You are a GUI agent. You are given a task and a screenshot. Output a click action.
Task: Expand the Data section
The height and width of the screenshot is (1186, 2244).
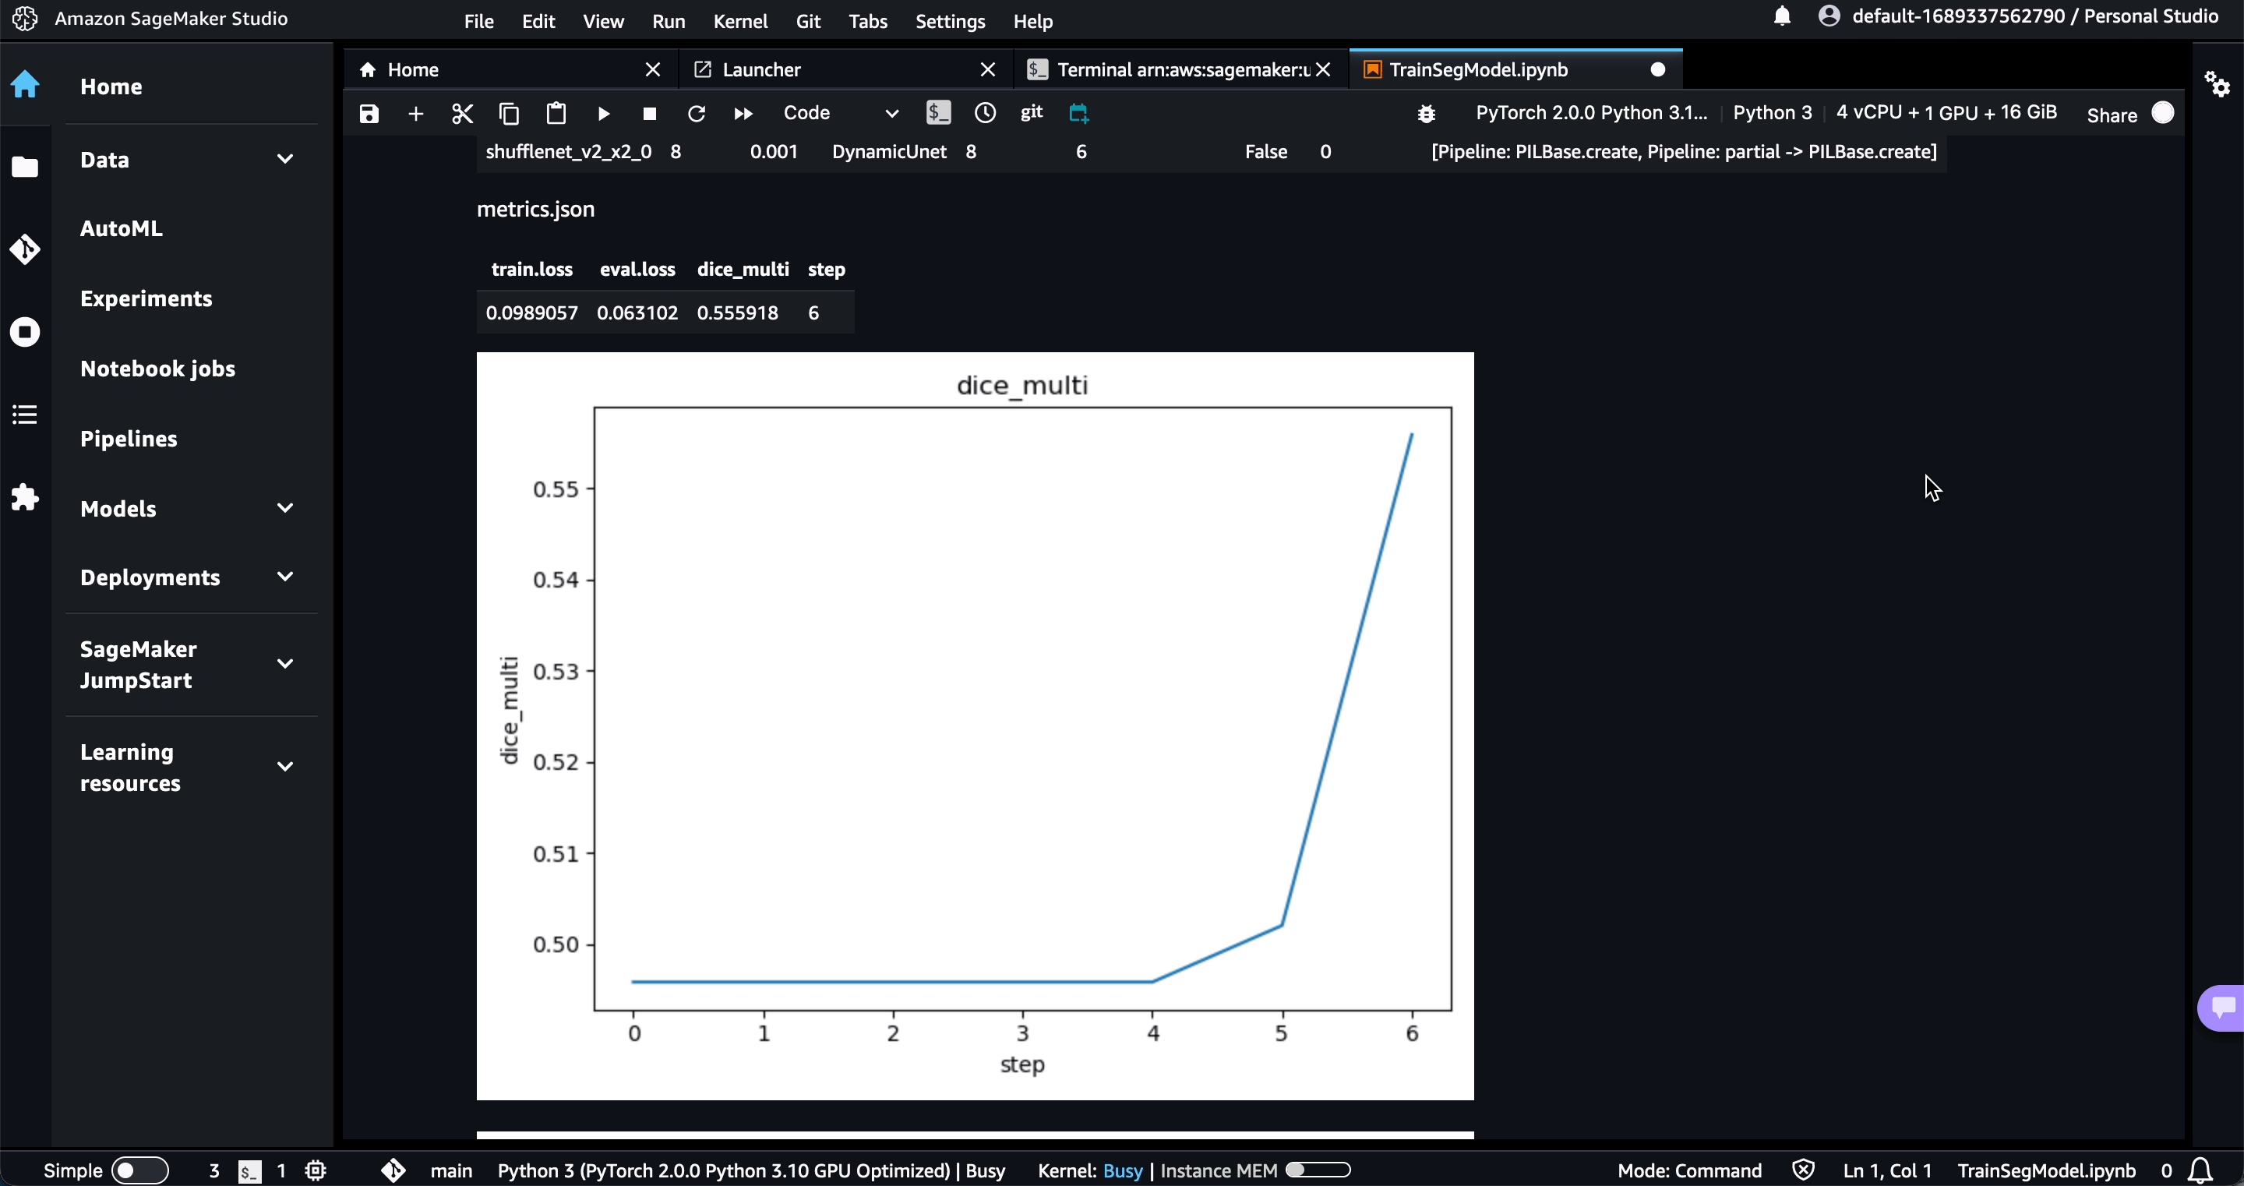coord(284,159)
